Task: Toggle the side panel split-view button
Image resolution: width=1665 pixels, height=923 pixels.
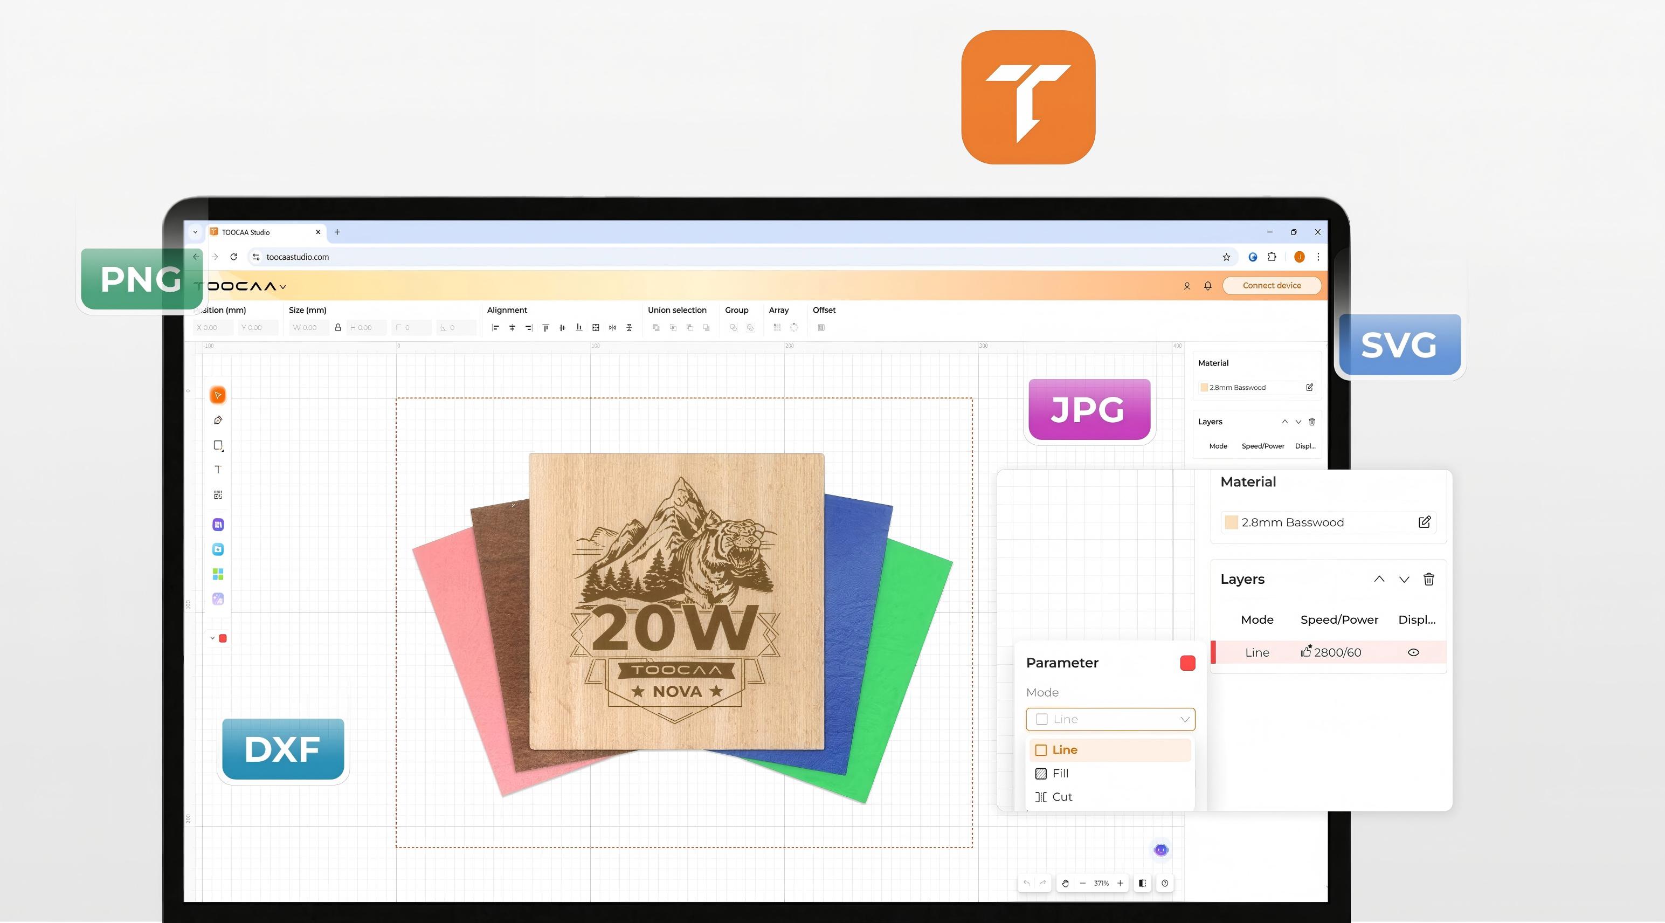Action: point(1143,883)
